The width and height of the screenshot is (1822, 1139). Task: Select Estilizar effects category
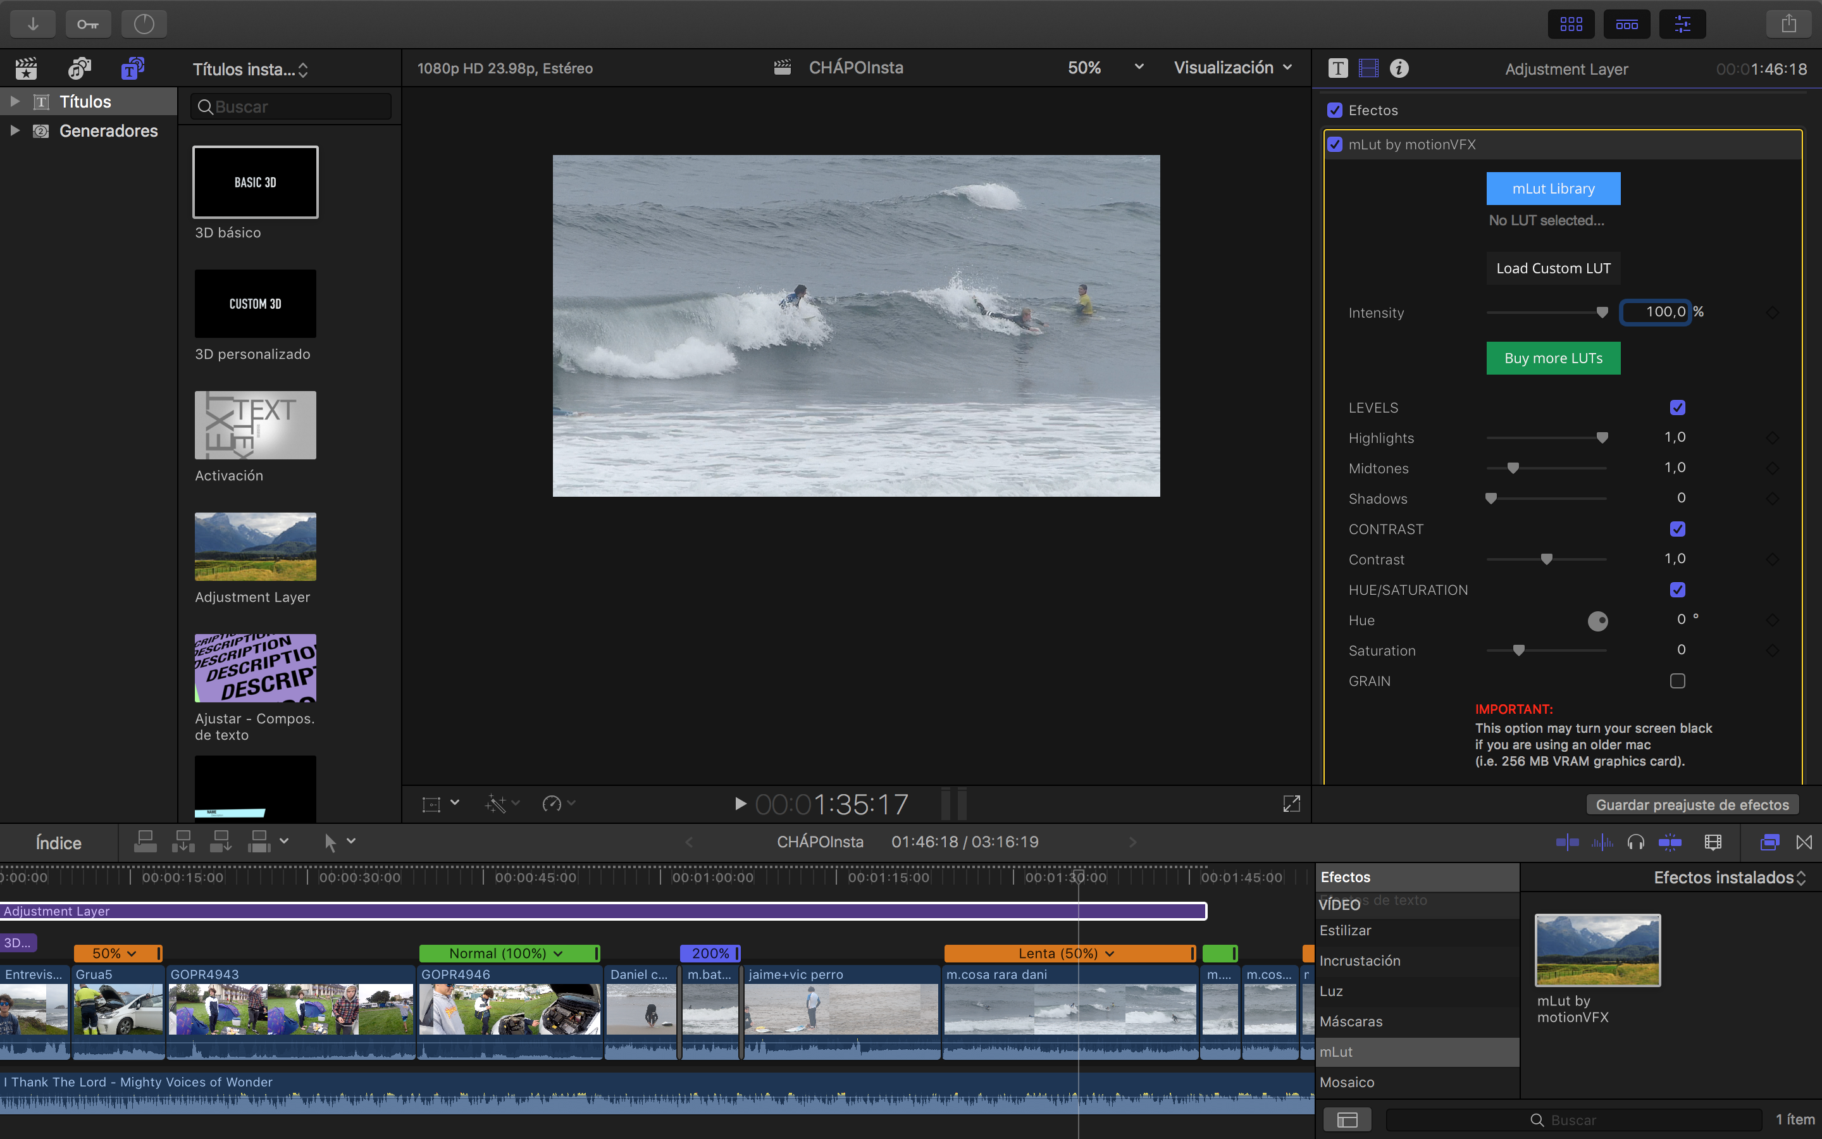point(1417,930)
